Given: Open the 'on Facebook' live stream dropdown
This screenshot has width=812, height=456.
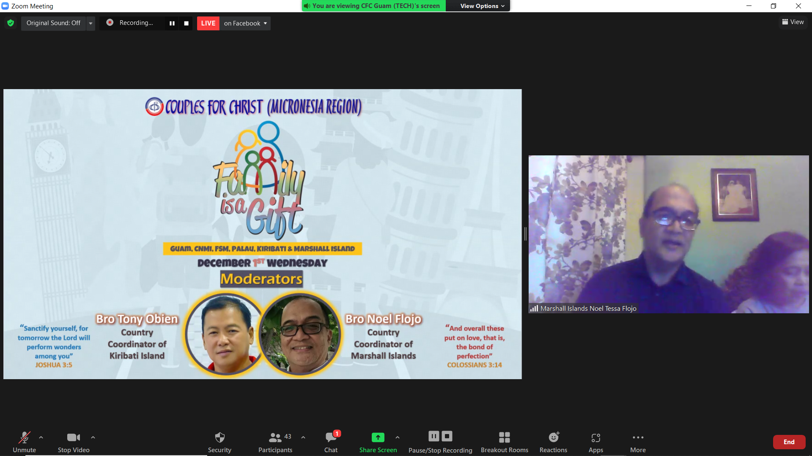Looking at the screenshot, I should (245, 23).
